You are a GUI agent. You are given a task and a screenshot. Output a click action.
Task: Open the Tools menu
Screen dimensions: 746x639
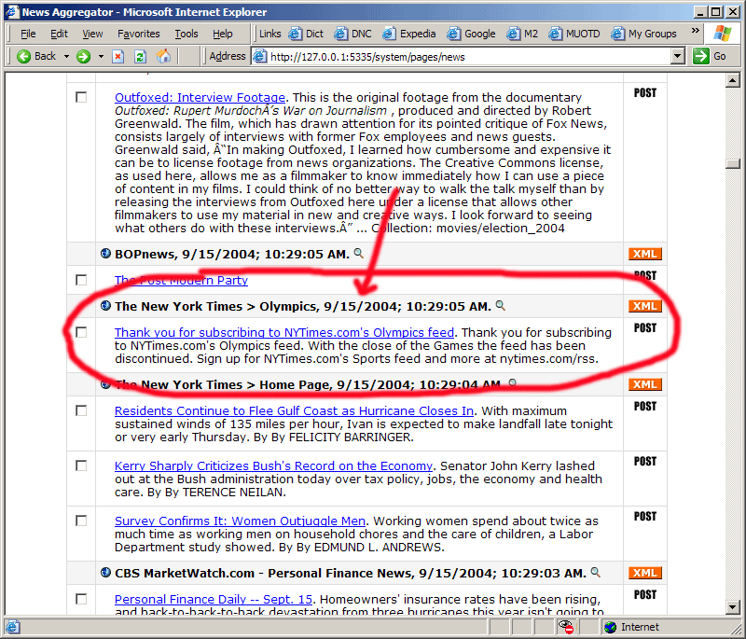pyautogui.click(x=186, y=34)
